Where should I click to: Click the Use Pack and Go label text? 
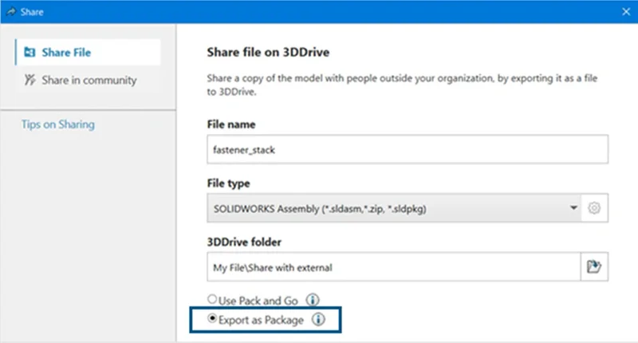pyautogui.click(x=259, y=301)
